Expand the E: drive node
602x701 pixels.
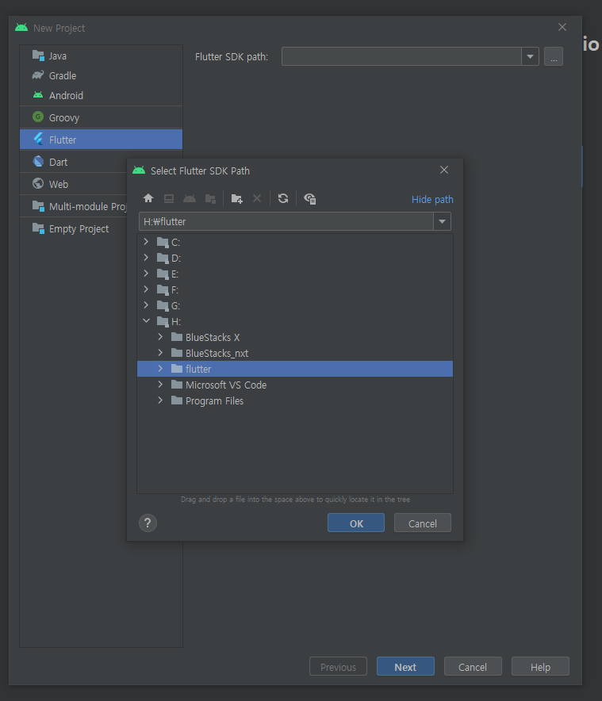[x=146, y=274]
